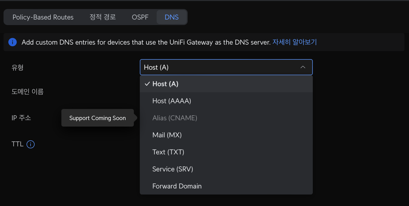
Task: Click the IP 주소 field label
Action: pos(21,118)
